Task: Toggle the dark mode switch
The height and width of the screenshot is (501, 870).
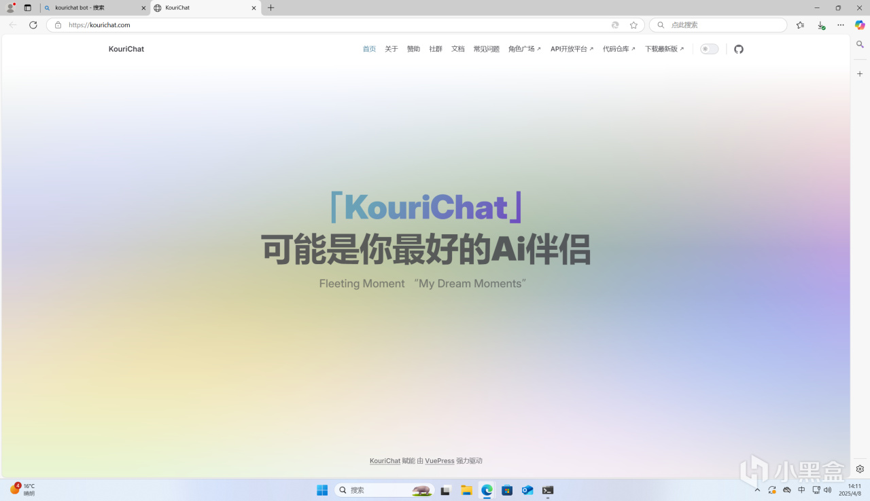Action: 710,49
